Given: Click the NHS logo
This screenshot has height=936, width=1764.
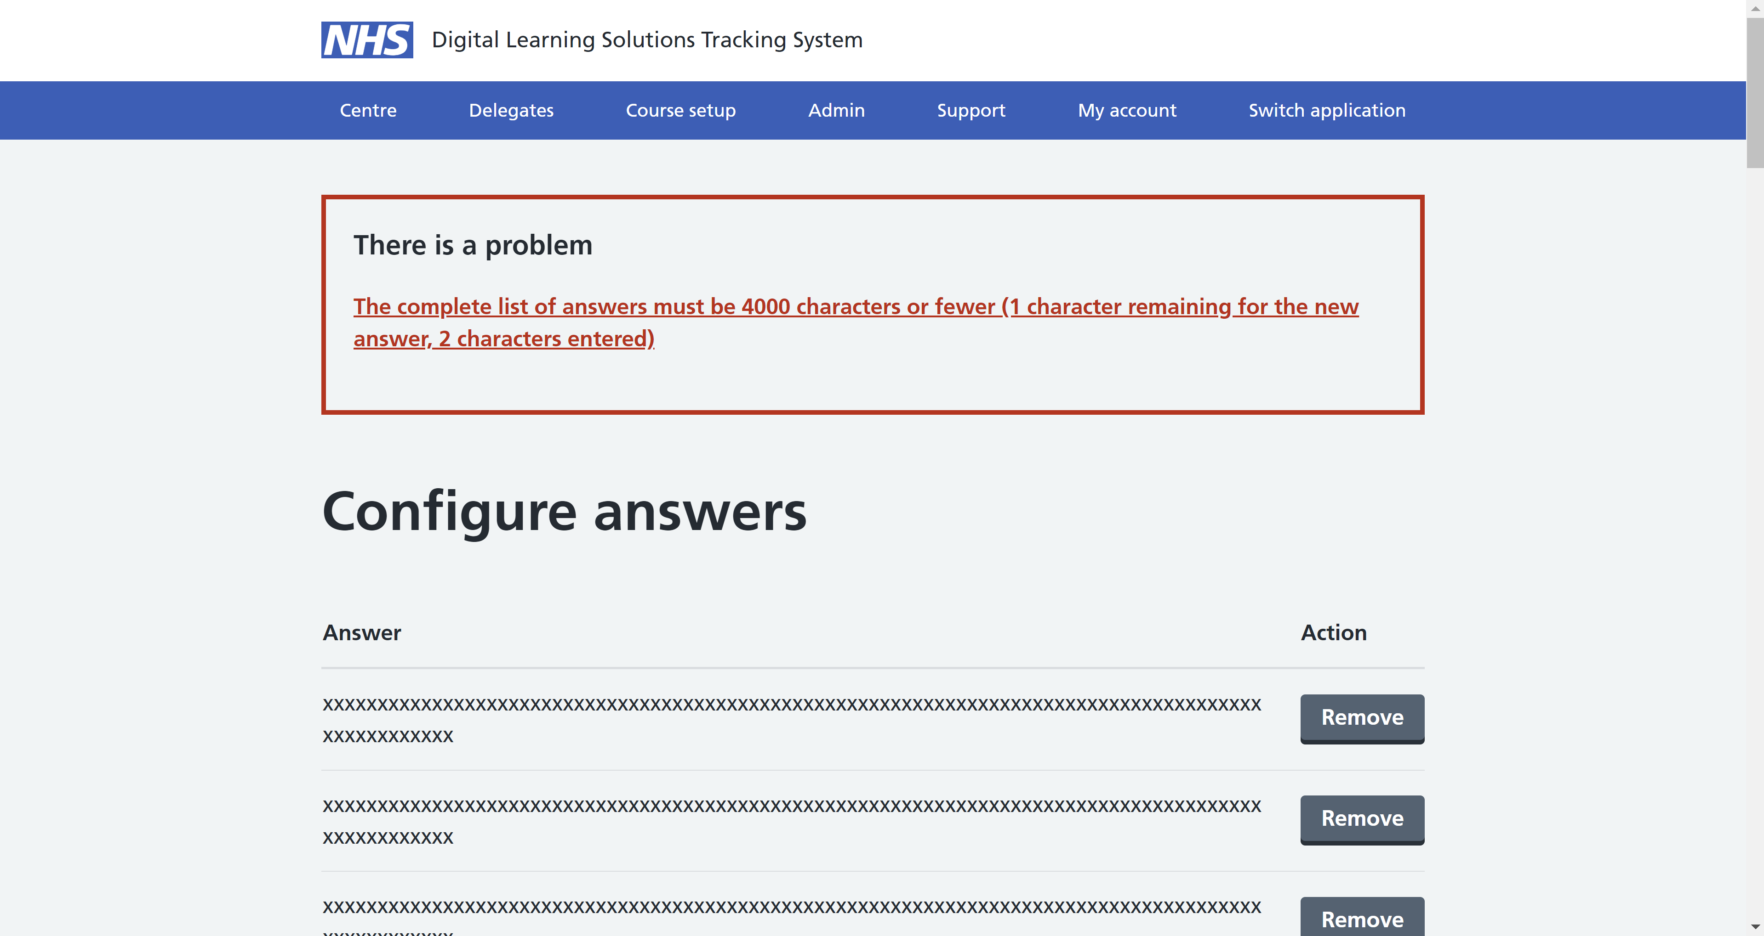Looking at the screenshot, I should (x=367, y=39).
